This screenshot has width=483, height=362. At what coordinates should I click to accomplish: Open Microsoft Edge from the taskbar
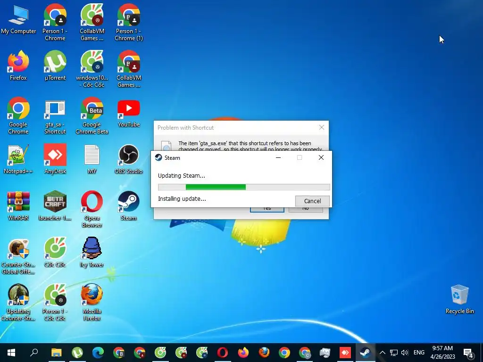click(98, 353)
